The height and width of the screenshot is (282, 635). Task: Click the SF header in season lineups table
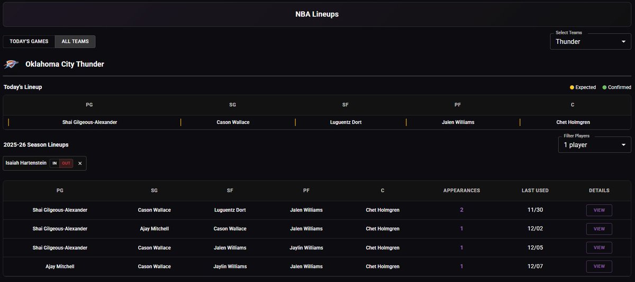click(230, 190)
